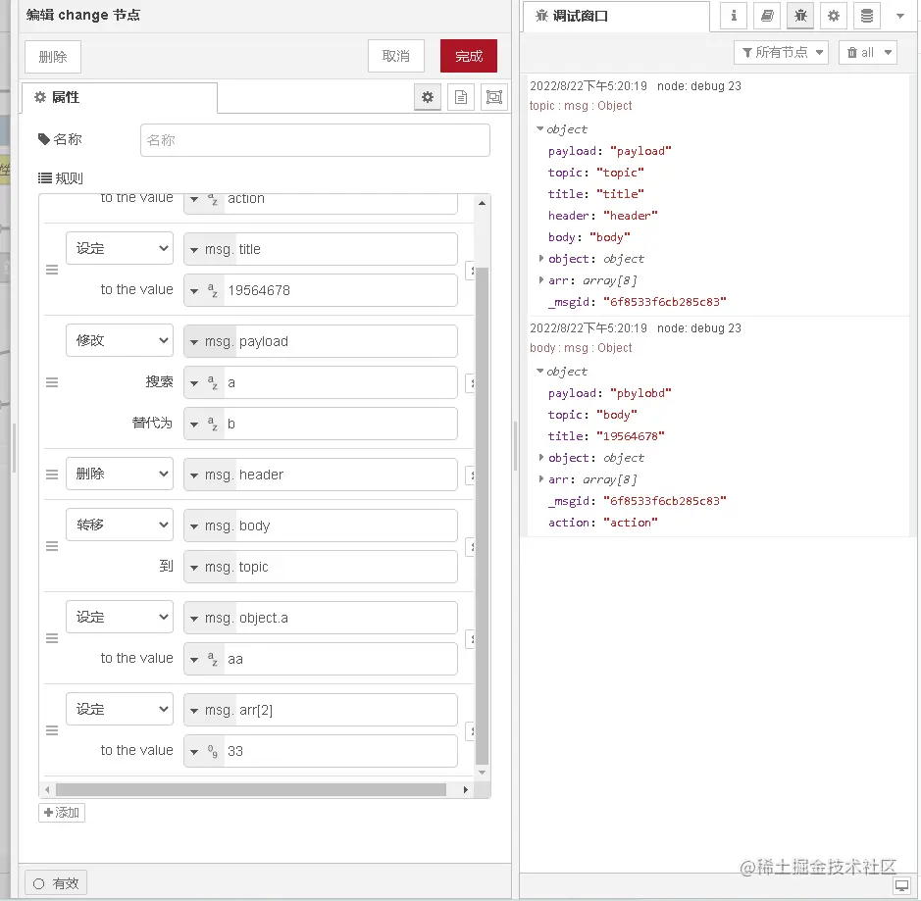
Task: Click the 删除 delete node button
Action: coord(53,57)
